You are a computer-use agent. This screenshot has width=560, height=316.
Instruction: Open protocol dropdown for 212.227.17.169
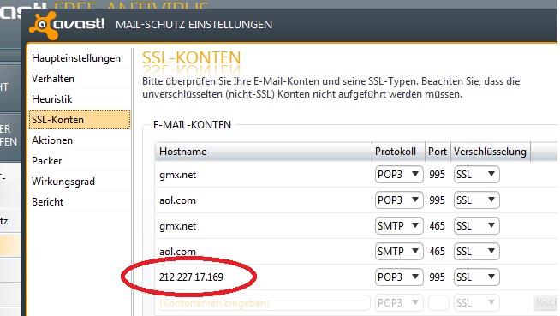[x=399, y=277]
